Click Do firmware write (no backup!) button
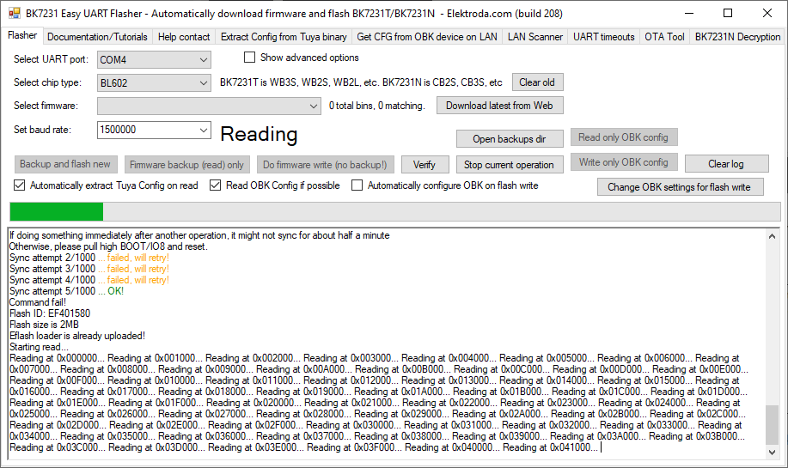The image size is (788, 468). click(x=325, y=165)
